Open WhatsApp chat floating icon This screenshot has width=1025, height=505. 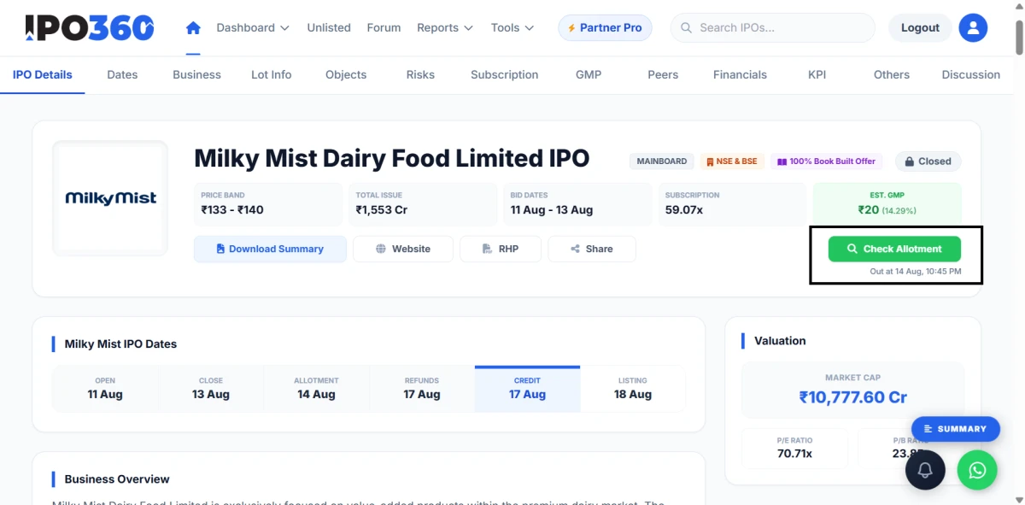pyautogui.click(x=977, y=469)
